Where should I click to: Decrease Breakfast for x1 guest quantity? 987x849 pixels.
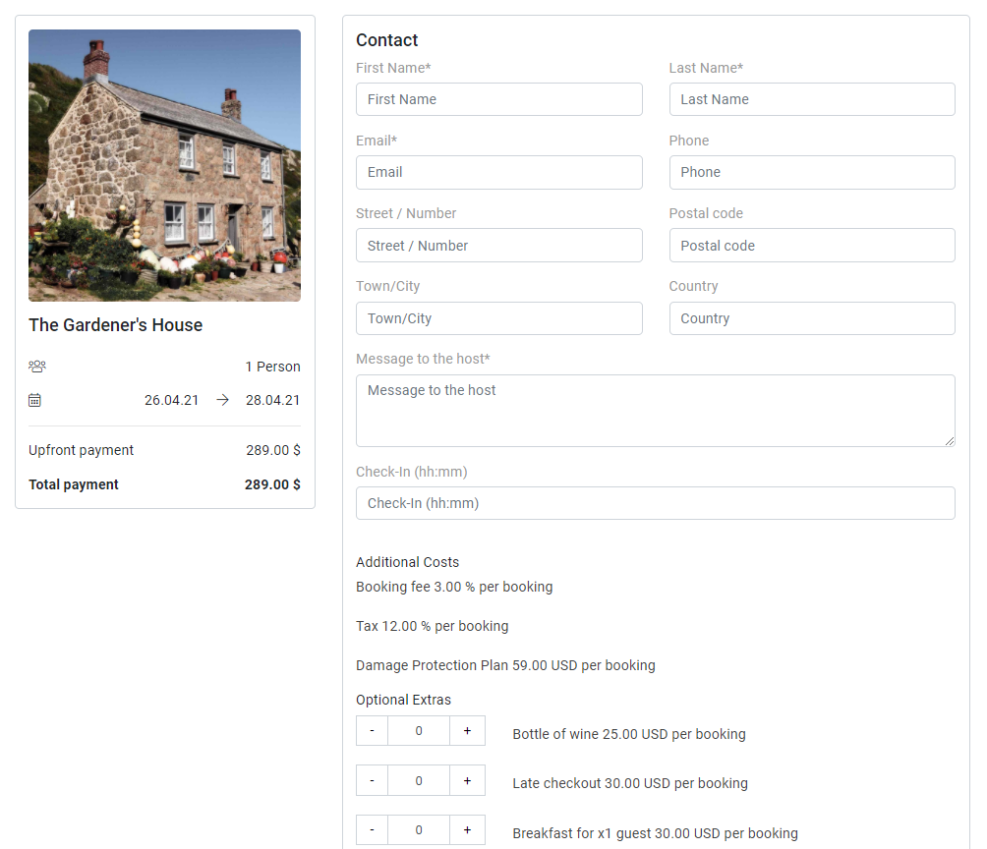[372, 830]
